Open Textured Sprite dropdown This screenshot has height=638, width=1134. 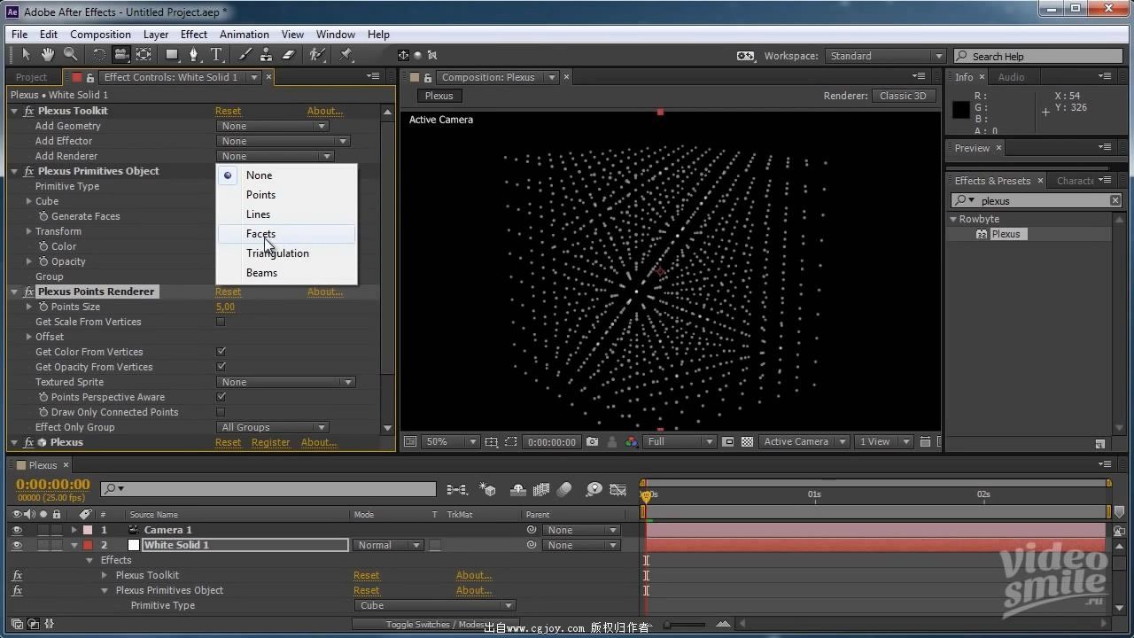285,382
